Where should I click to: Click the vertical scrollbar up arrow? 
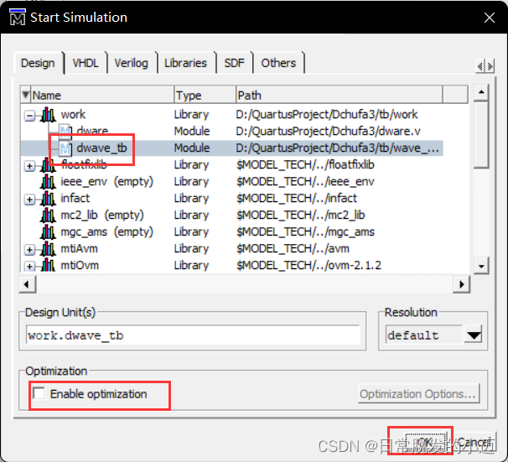(481, 92)
